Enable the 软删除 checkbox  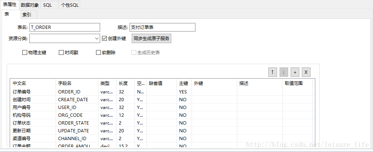pos(98,53)
